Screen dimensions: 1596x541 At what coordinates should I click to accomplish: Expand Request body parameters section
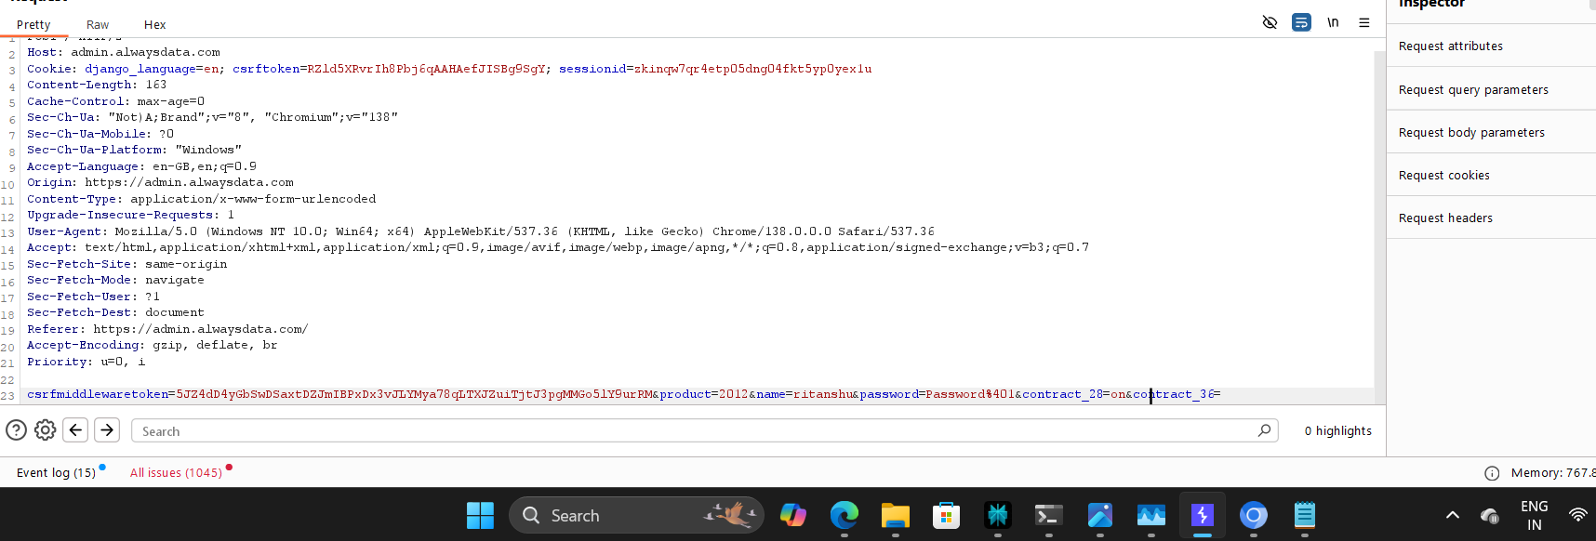click(1471, 133)
